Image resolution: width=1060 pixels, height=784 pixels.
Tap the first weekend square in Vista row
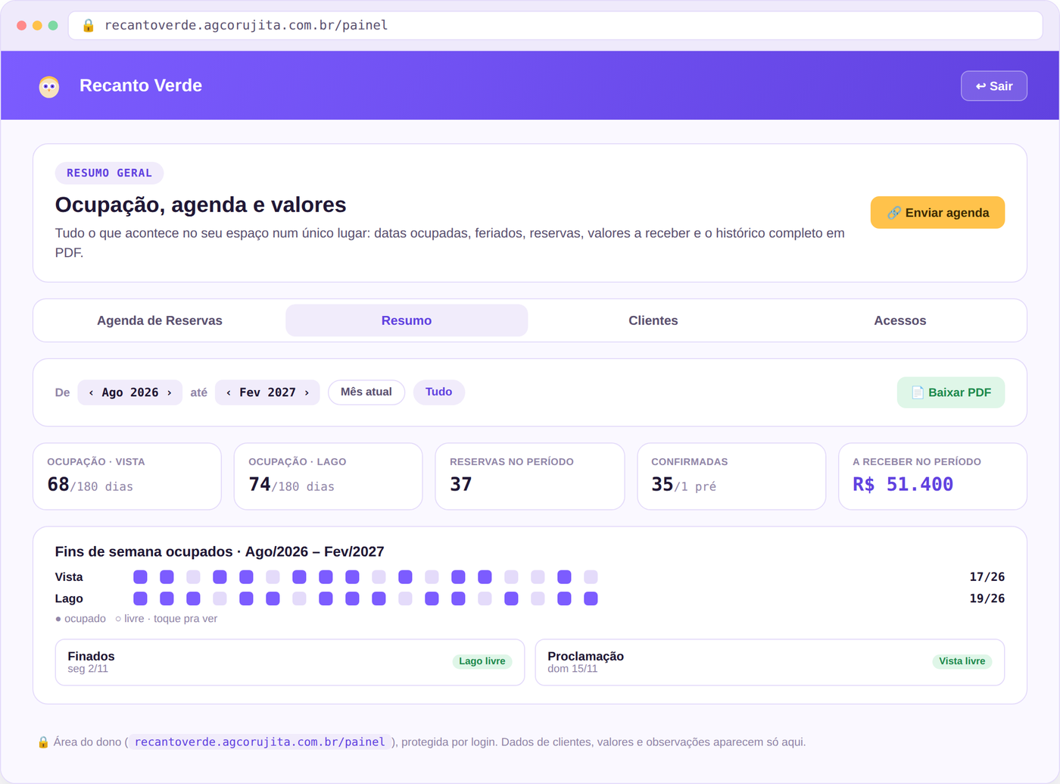click(140, 577)
